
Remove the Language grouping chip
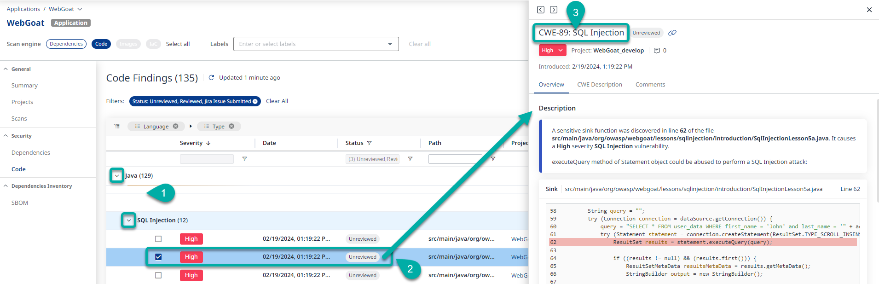[x=176, y=126]
